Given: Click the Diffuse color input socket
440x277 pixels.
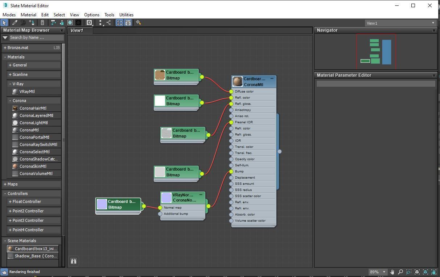Looking at the screenshot, I should [x=231, y=91].
